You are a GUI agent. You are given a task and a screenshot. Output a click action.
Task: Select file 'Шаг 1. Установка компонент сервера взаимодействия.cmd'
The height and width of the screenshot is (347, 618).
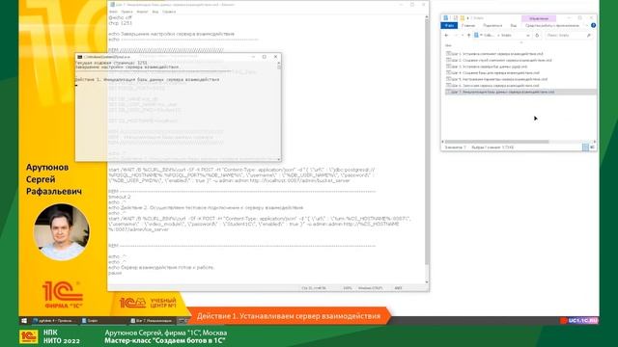click(494, 54)
